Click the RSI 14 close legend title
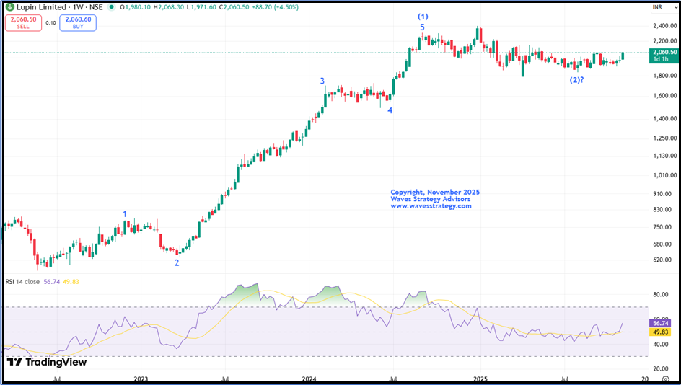This screenshot has width=681, height=385. [22, 282]
